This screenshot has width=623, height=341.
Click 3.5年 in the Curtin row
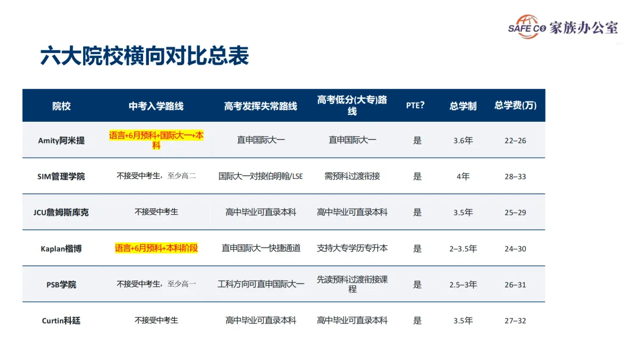click(463, 321)
